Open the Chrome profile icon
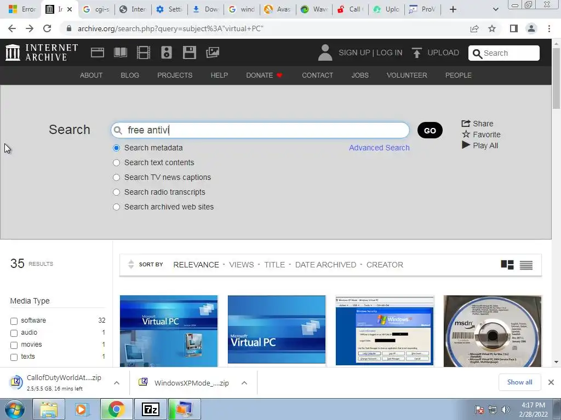 [531, 28]
